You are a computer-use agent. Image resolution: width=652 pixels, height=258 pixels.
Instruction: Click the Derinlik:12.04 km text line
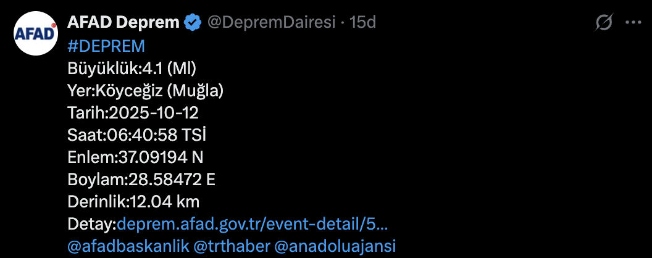(133, 202)
